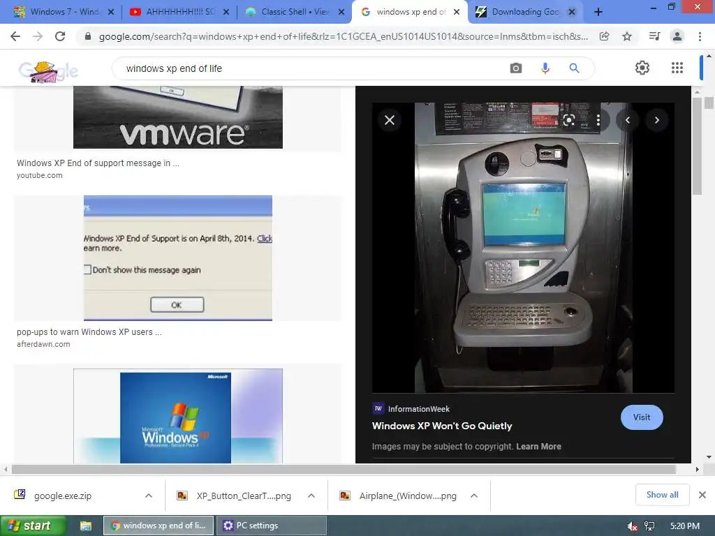Reload the current Google search page
715x536 pixels.
click(60, 36)
